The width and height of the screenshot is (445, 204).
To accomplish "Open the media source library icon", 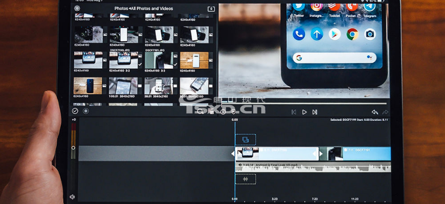I will [77, 8].
